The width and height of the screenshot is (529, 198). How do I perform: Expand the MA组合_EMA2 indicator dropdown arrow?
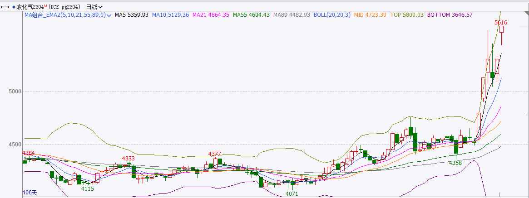click(109, 15)
